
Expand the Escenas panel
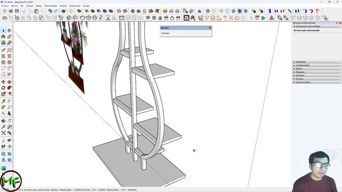[x=317, y=79]
